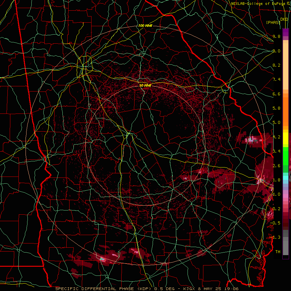Click the 9.8 value on the scale
The width and height of the screenshot is (291, 291).
(x=276, y=36)
